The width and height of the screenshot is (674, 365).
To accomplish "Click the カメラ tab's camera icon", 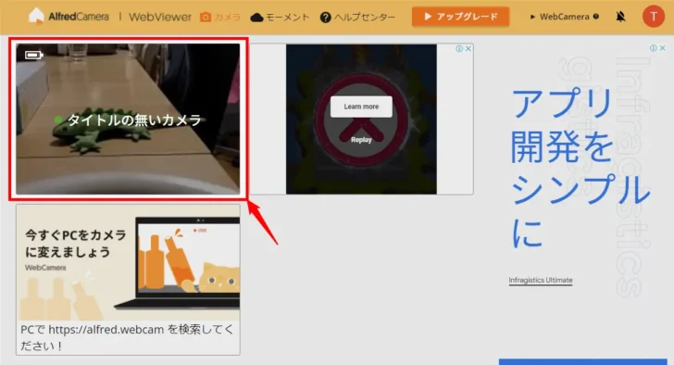I will pyautogui.click(x=206, y=18).
